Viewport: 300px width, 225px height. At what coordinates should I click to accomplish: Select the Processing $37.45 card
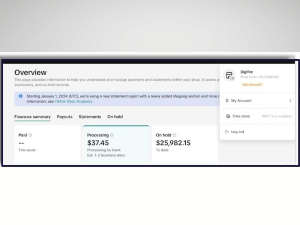[x=116, y=145]
